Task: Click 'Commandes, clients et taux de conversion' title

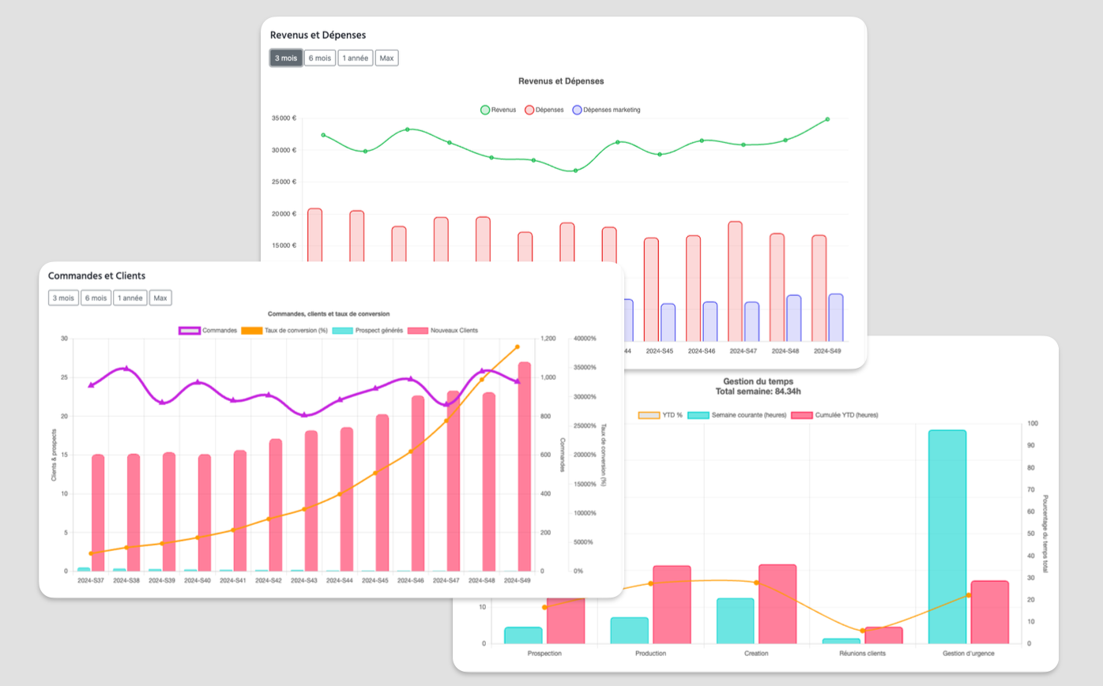Action: (x=329, y=314)
